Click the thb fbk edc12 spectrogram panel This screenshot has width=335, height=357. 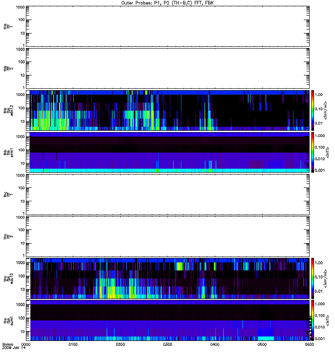168,110
